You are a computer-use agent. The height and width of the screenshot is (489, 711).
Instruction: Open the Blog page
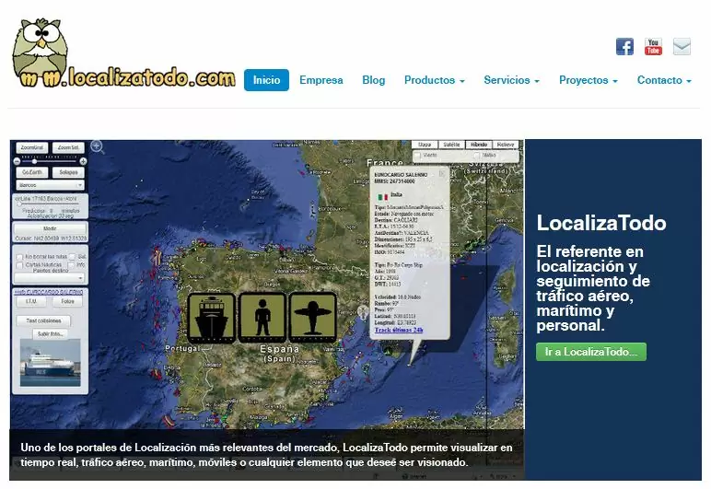point(374,80)
